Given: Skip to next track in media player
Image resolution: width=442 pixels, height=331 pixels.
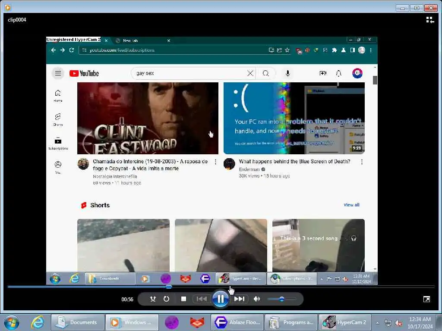Looking at the screenshot, I should pos(239,299).
